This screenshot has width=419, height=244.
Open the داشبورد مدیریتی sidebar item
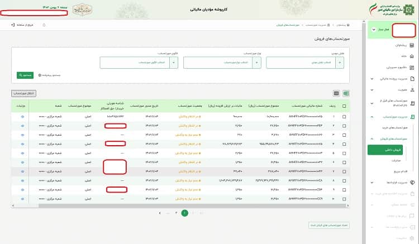coord(396,68)
